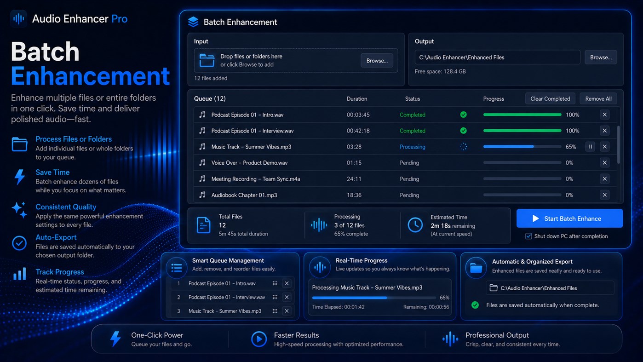643x362 pixels.
Task: Click the Audio Enhancer Pro waveform logo
Action: point(19,19)
